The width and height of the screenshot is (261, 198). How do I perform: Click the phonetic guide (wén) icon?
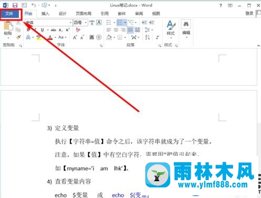pyautogui.click(x=92, y=23)
